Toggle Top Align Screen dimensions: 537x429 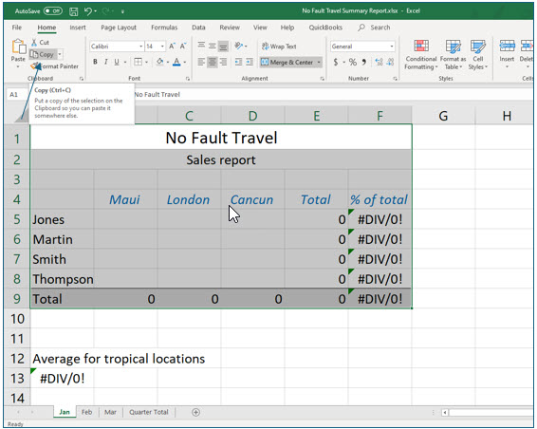[201, 46]
